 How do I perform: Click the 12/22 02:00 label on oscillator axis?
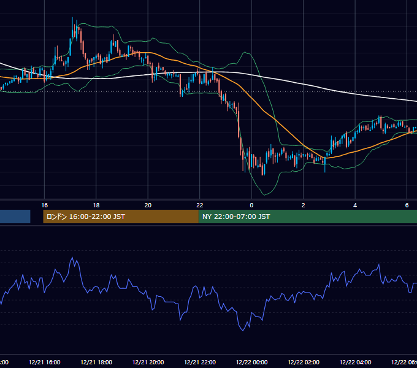304,362
